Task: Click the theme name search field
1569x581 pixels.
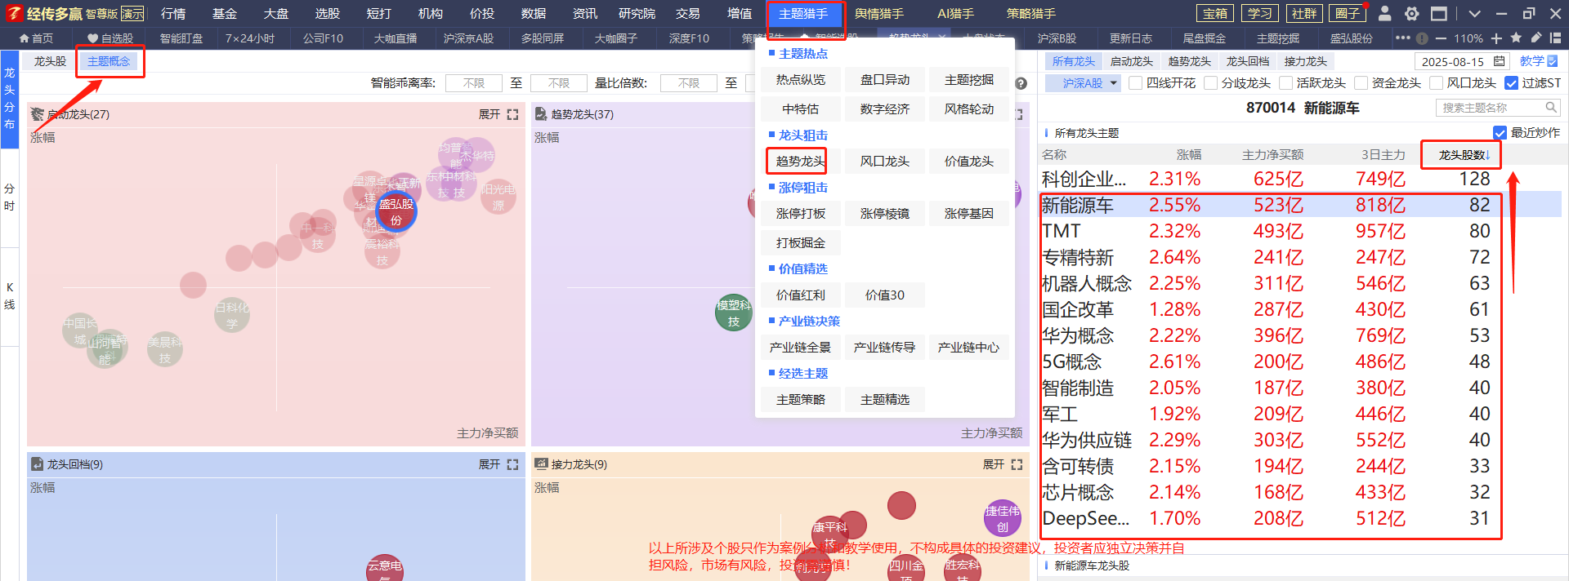Action: [1497, 107]
